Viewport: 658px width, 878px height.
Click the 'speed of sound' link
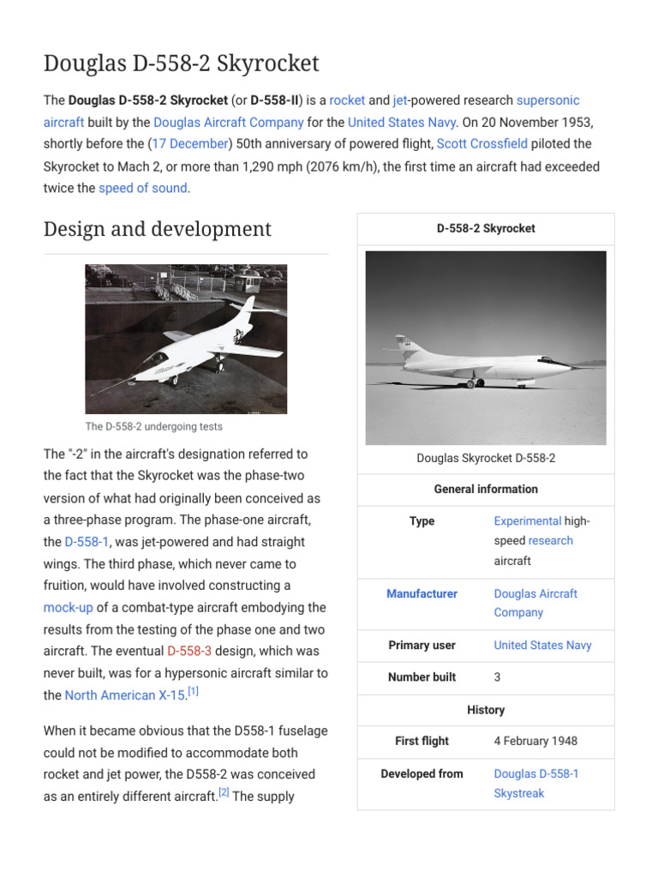143,188
